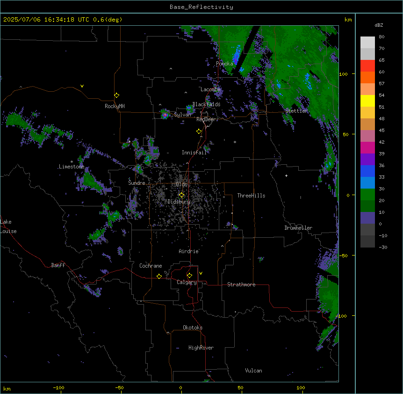Select the orange 57-60 dBZ legend swatch

367,77
